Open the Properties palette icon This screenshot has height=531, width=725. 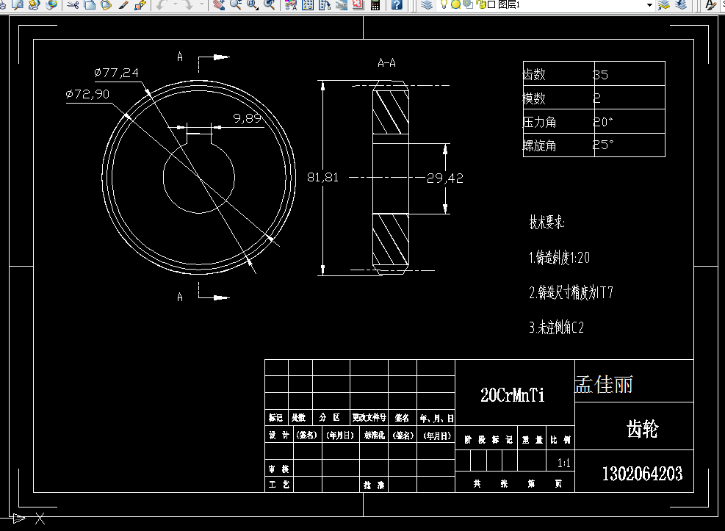290,4
